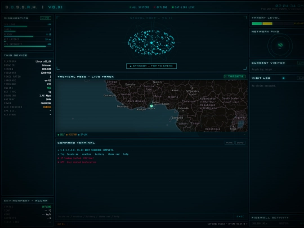304x228 pixels.
Task: Click the EXEC button in the command terminal
Action: point(240,216)
